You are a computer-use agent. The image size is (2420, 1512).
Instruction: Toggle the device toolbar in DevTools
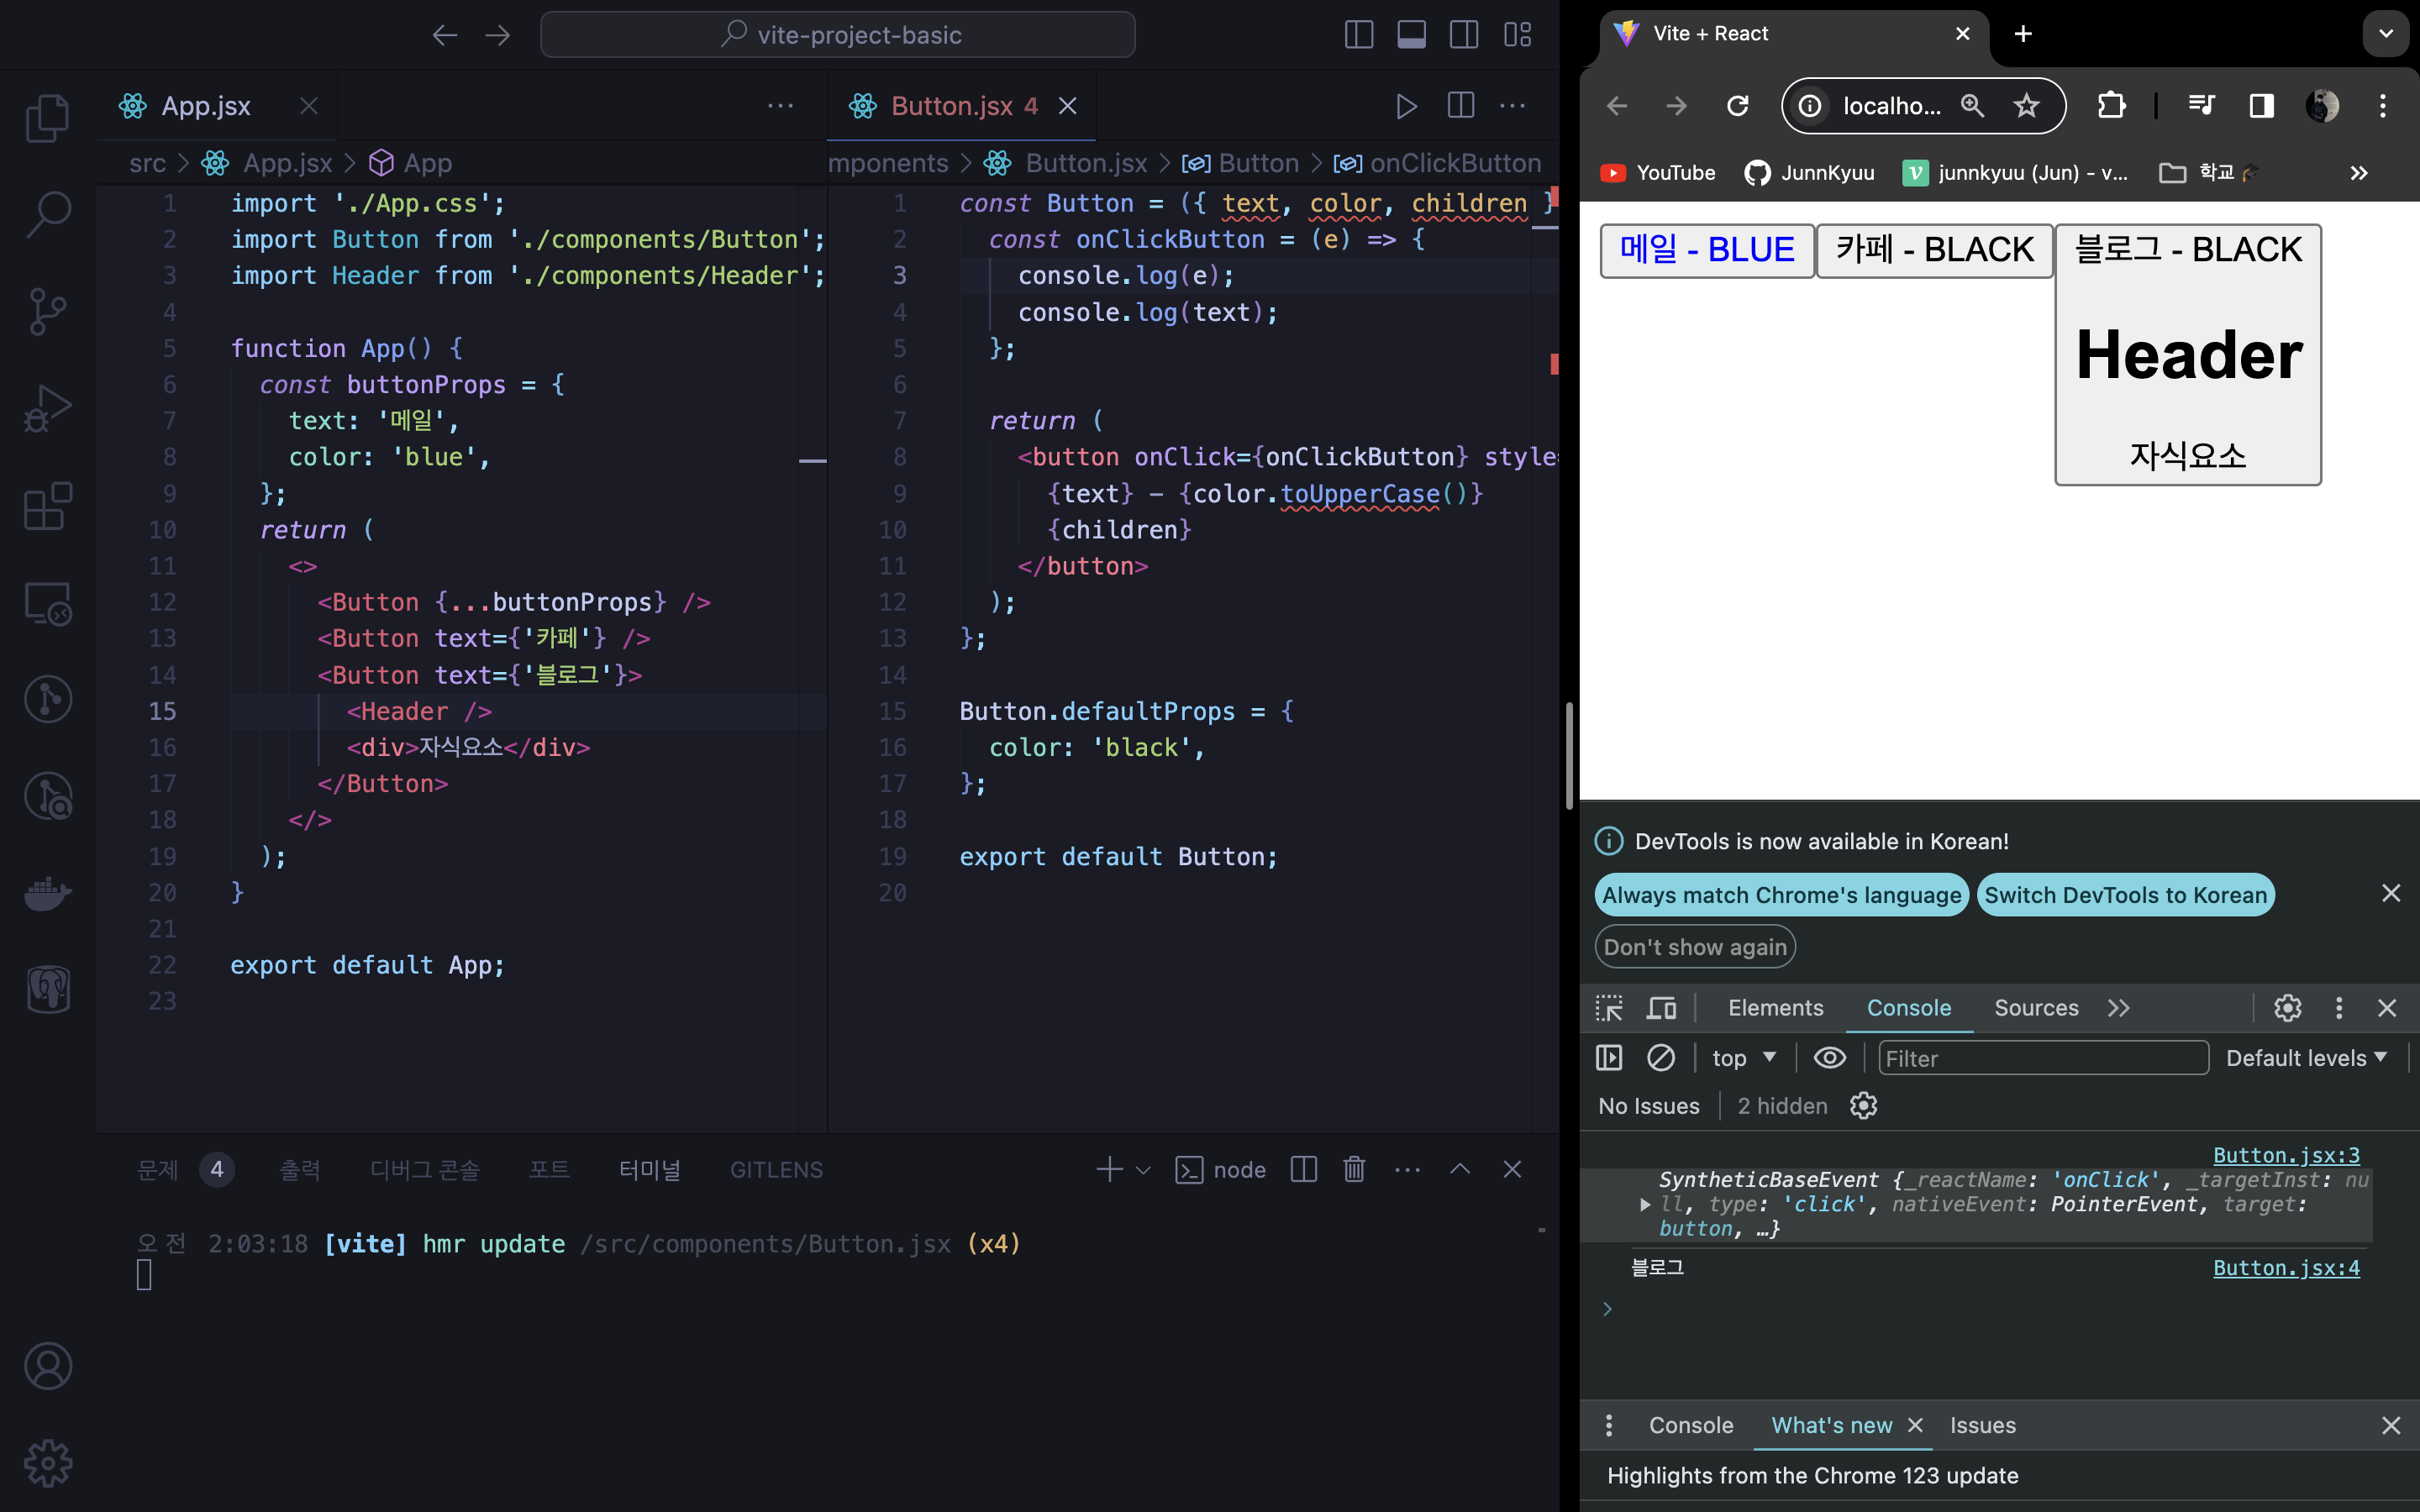coord(1661,1008)
